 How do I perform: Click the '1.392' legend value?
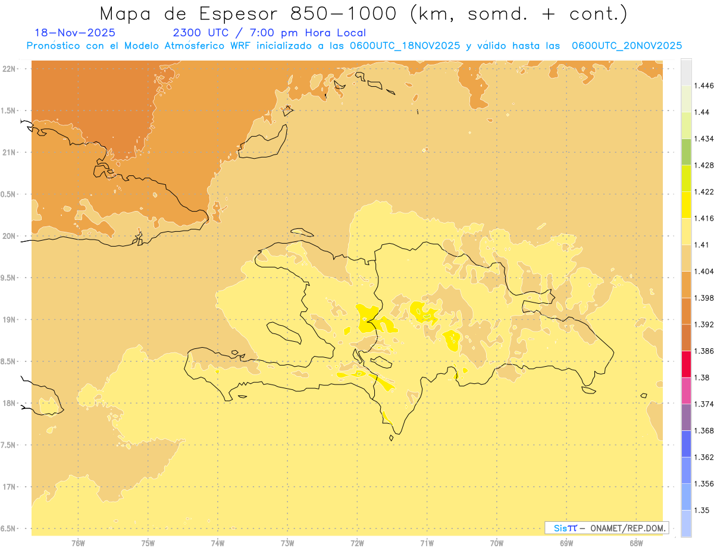704,325
